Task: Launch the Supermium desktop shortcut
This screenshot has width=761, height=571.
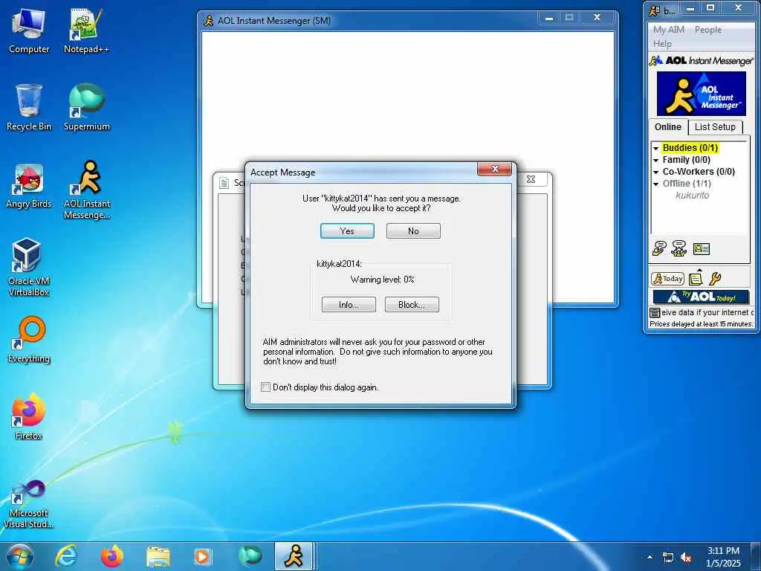Action: 86,108
